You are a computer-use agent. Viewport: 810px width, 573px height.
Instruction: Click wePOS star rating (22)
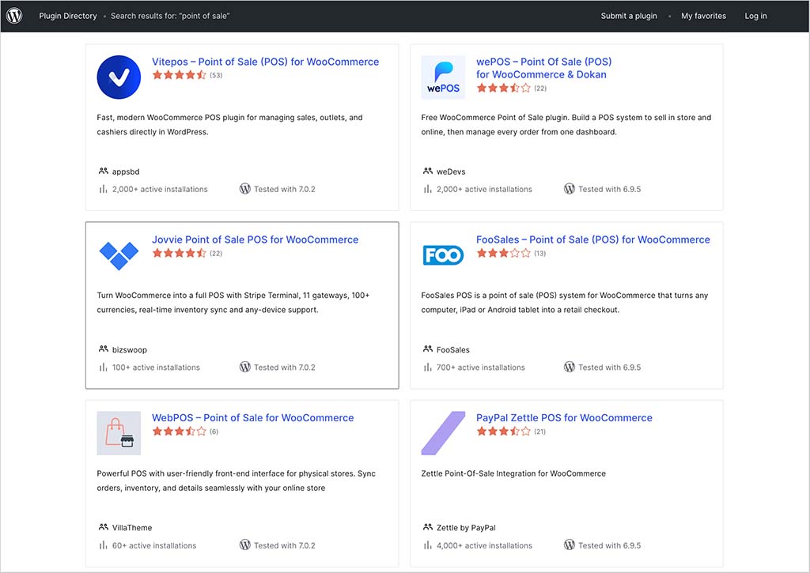coord(512,89)
